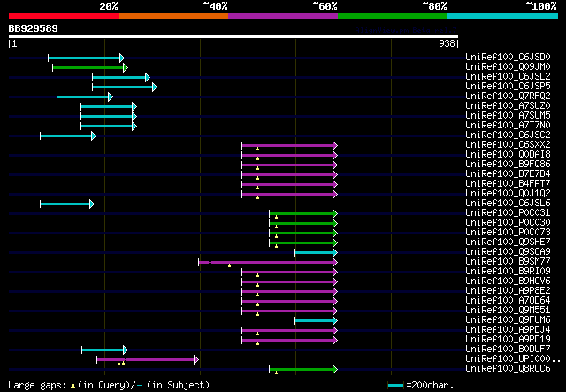
Task: Pick the UniRef100_B9RI09 subject label
Action: click(508, 272)
